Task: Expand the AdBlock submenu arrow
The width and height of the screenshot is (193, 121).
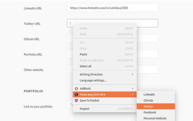Action: pyautogui.click(x=132, y=89)
